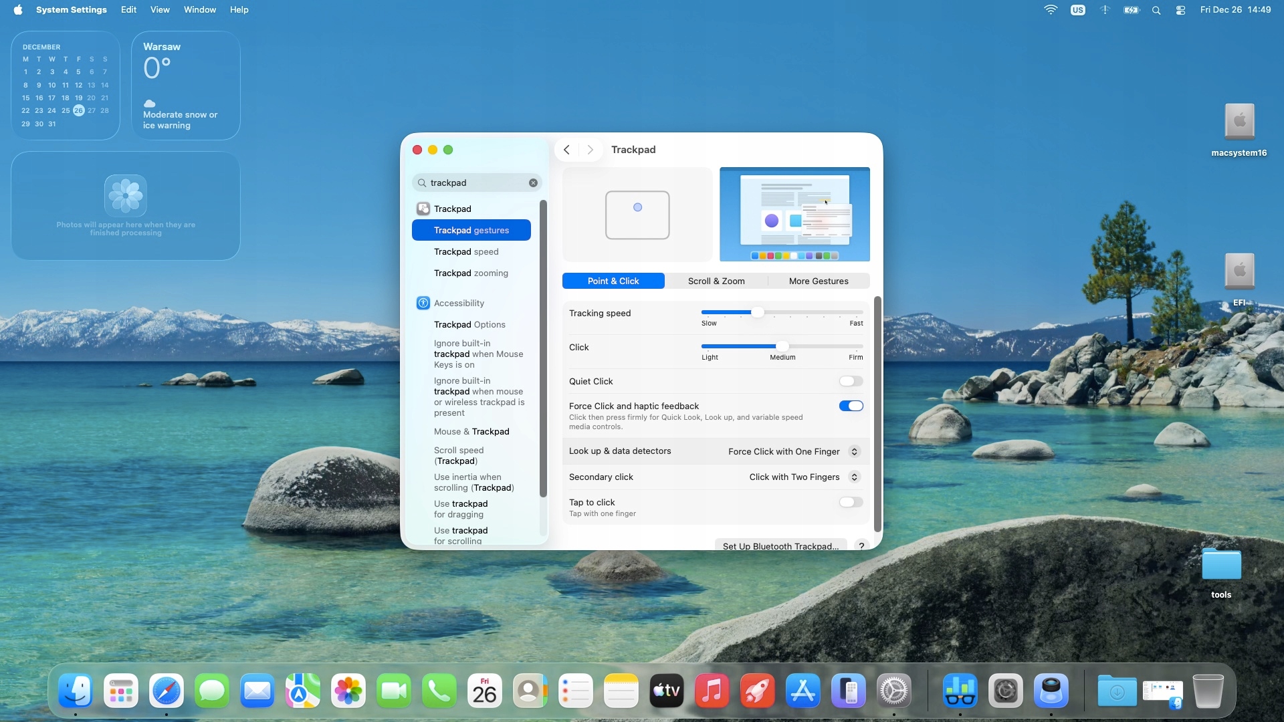The image size is (1284, 722).
Task: Enable Tap to click switch
Action: click(851, 502)
